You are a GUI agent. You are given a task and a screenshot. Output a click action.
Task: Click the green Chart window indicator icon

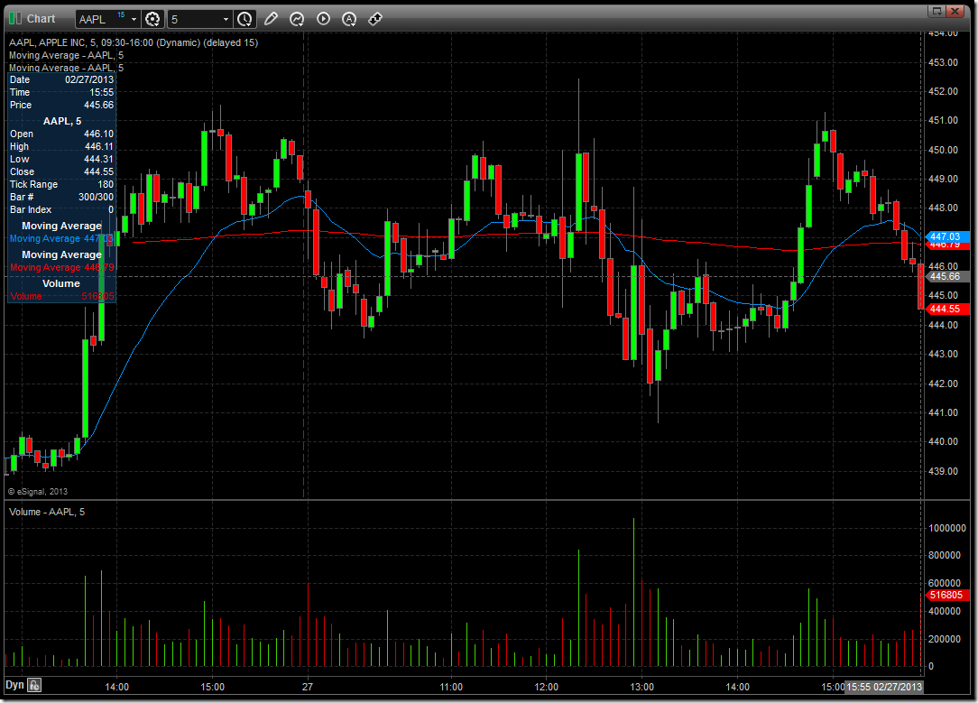coord(15,19)
